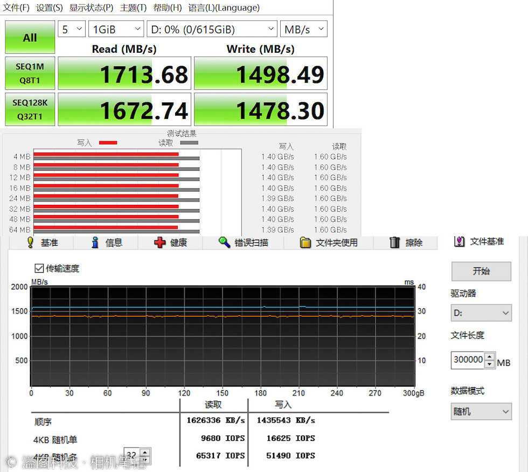This screenshot has height=472, width=528.
Task: Click the gray 读取 legend swatch
Action: coord(189,143)
